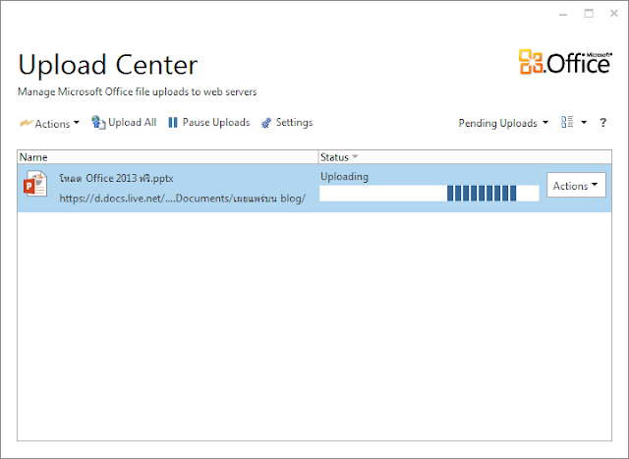629x459 pixels.
Task: Select the PowerPoint file icon in list
Action: (x=35, y=184)
